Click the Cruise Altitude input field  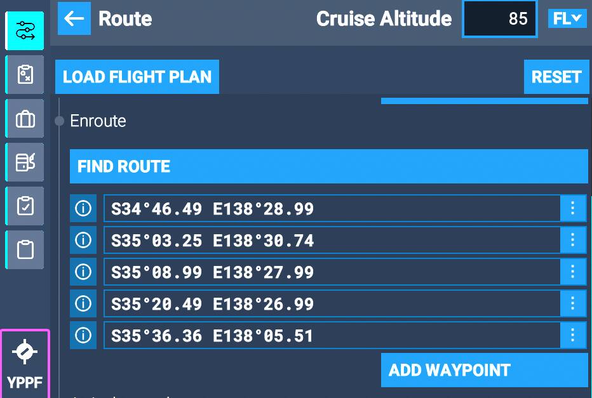coord(500,18)
